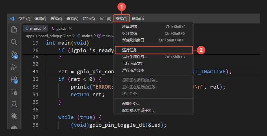
Task: Select 配置任务... menu item
Action: [153, 104]
